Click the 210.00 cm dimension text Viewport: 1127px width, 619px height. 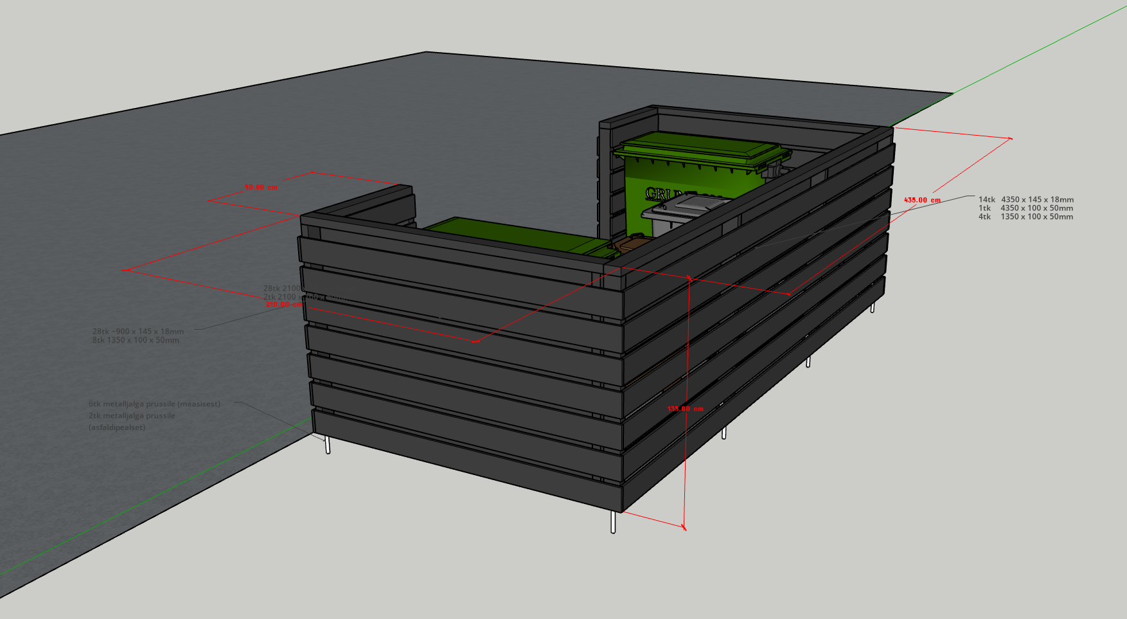tap(283, 304)
